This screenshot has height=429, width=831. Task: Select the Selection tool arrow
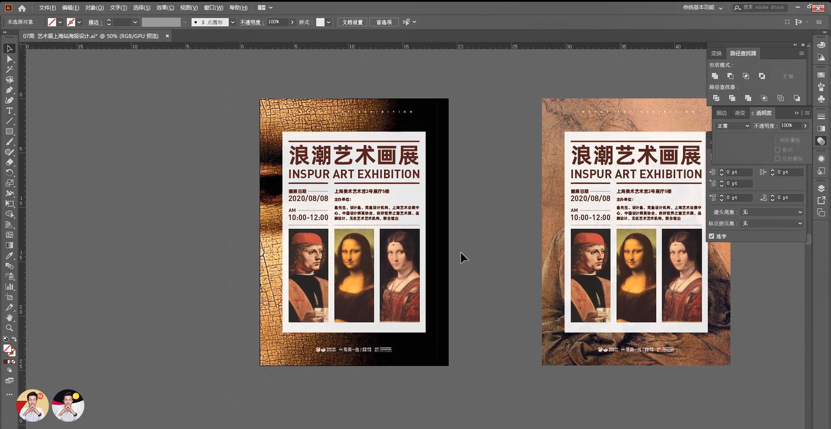(9, 48)
